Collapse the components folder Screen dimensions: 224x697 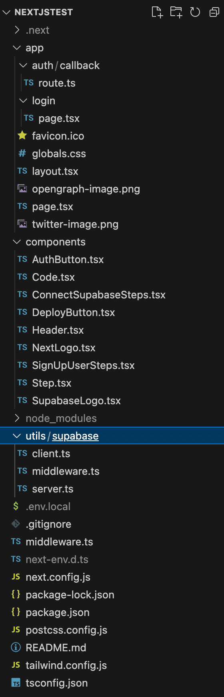click(17, 242)
